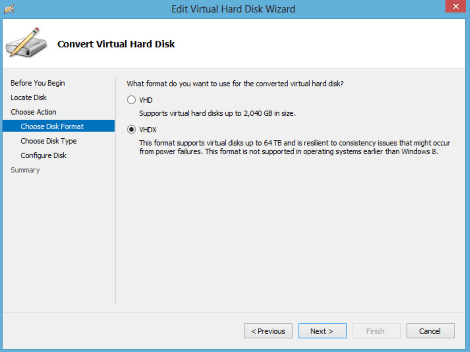Click the VHDX option label
Viewport: 470px width, 352px height.
tap(148, 129)
